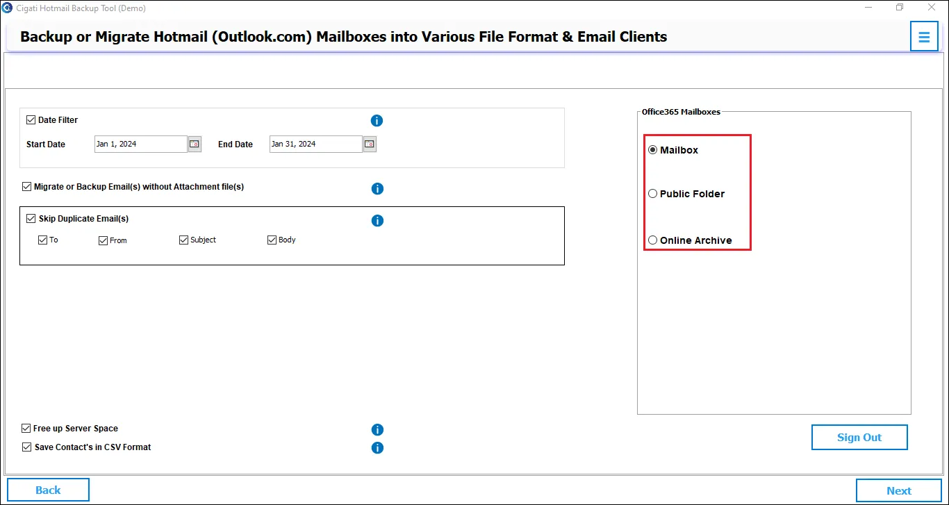This screenshot has height=505, width=949.
Task: Click info icon beside Skip Duplicate Email(s)
Action: (x=377, y=221)
